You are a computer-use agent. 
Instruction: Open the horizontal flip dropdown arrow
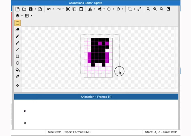[x=95, y=9]
